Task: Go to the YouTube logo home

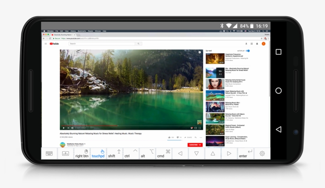Action: (x=54, y=44)
